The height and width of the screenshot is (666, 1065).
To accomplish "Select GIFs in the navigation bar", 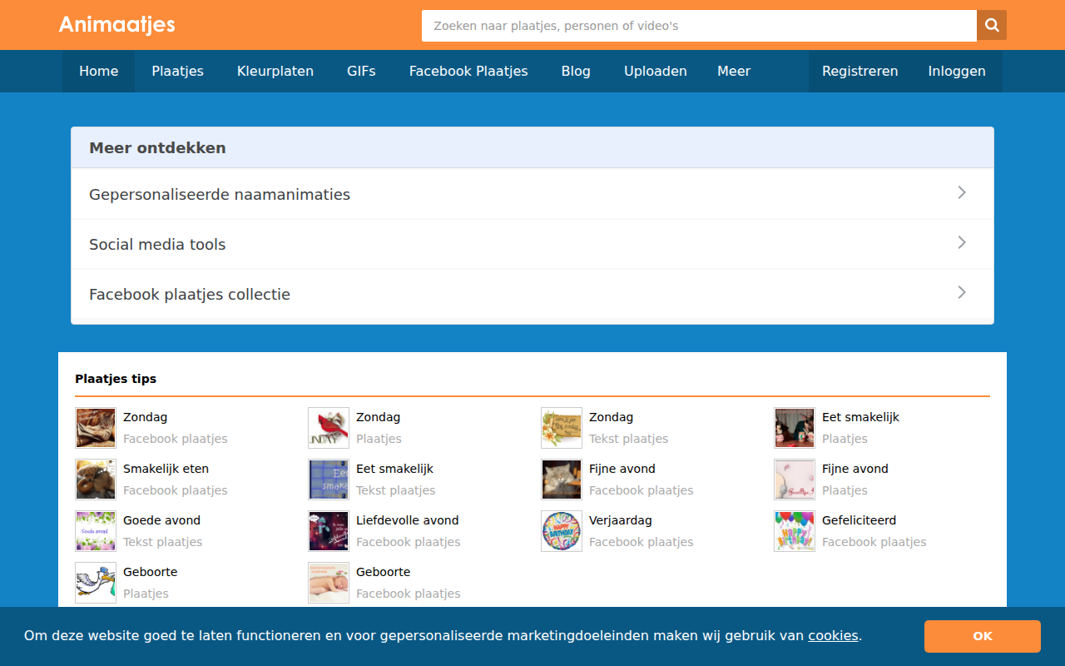I will click(x=361, y=72).
